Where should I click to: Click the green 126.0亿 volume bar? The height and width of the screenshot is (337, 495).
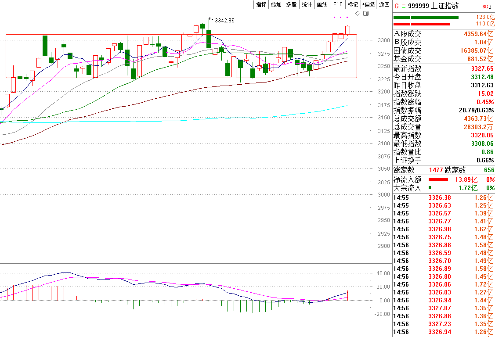pos(426,18)
